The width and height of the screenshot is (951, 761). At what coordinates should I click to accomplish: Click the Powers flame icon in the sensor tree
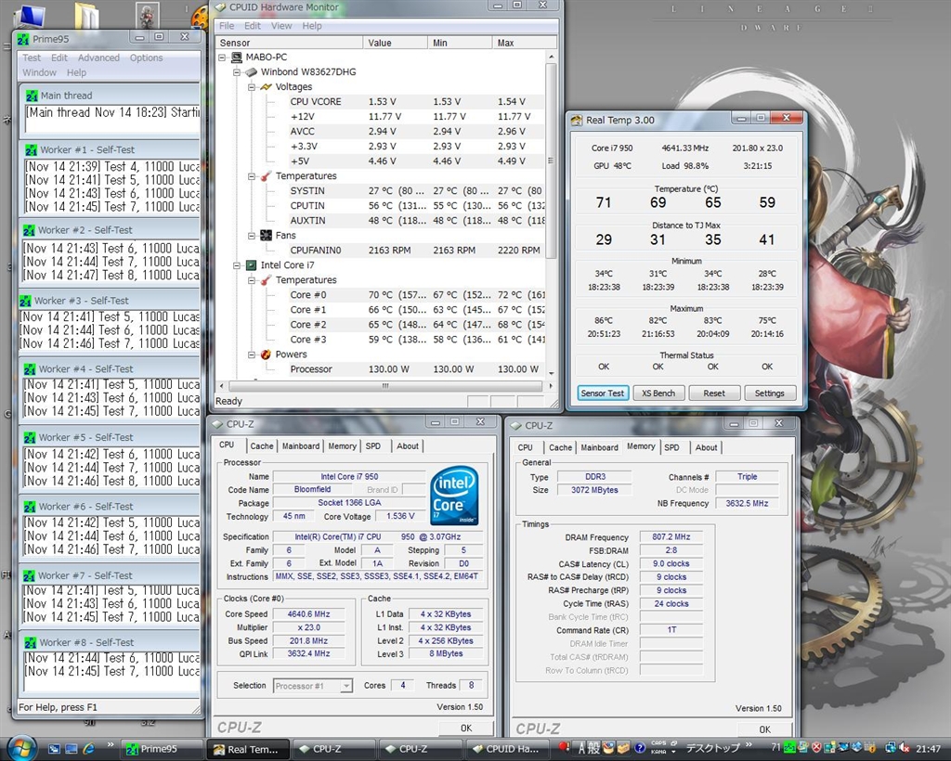click(266, 355)
